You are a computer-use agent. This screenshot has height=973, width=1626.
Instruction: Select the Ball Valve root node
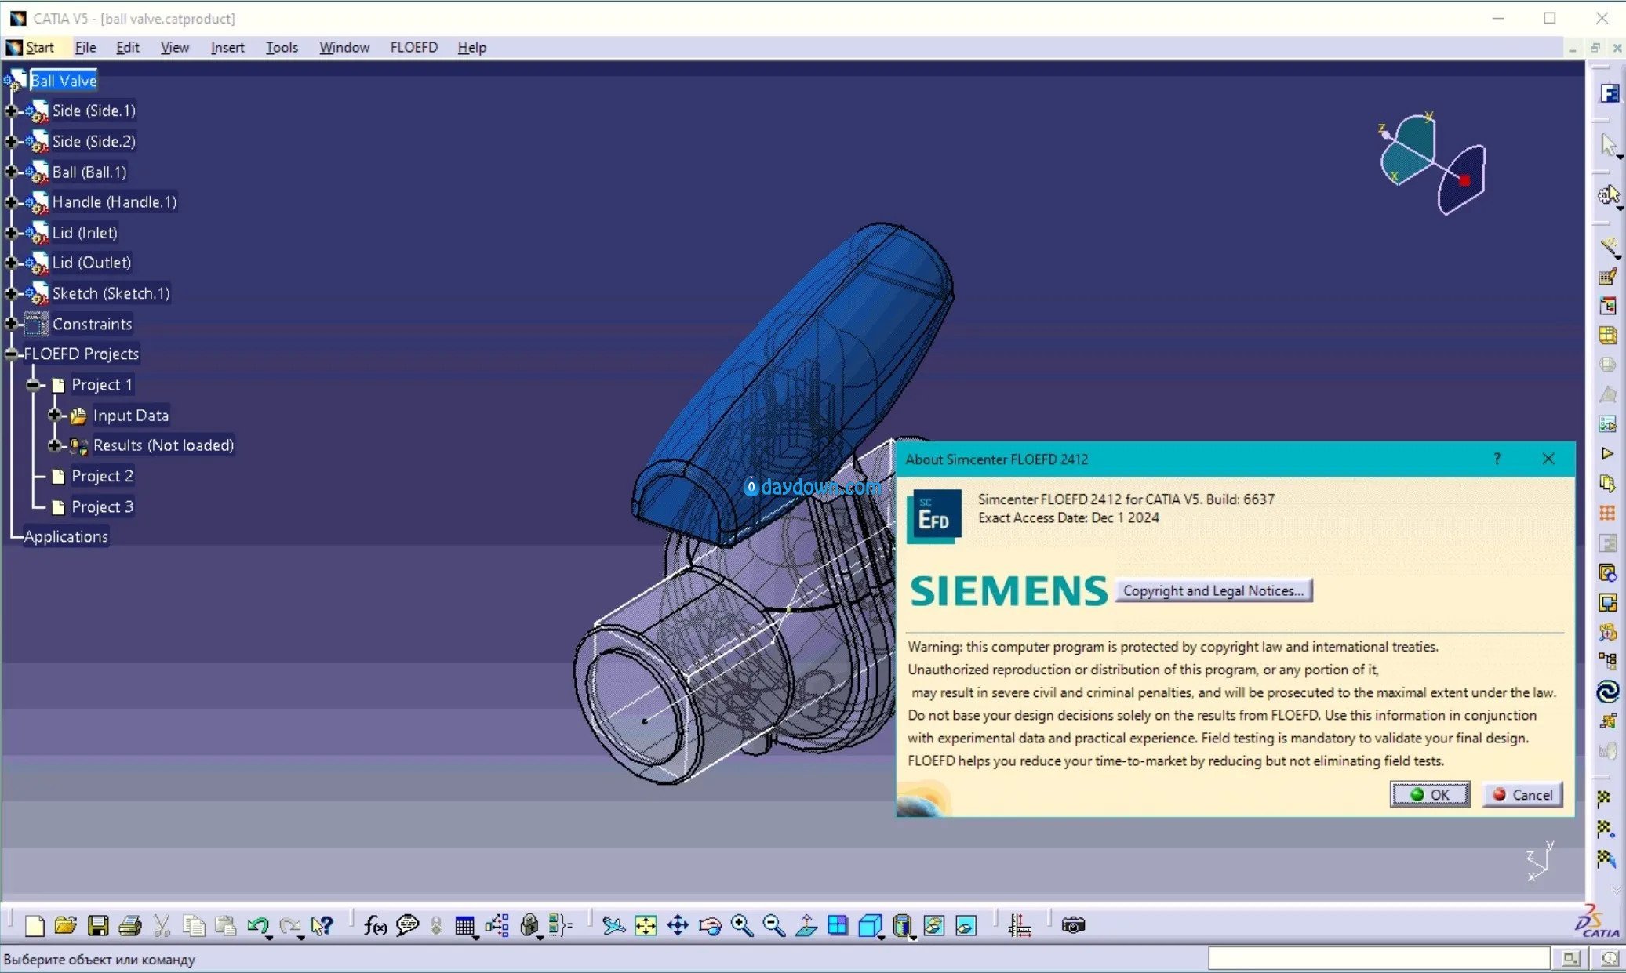[x=64, y=81]
